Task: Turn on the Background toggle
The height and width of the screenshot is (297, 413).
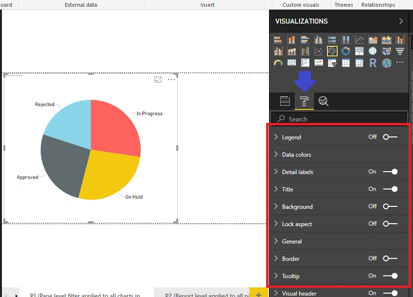Action: click(x=390, y=206)
